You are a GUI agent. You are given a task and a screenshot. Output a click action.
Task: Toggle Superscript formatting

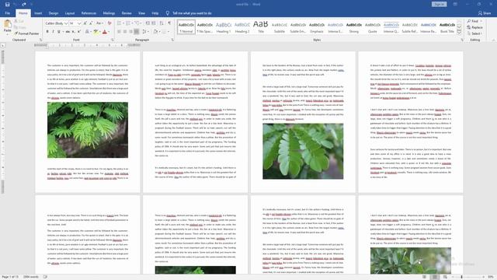coord(79,32)
